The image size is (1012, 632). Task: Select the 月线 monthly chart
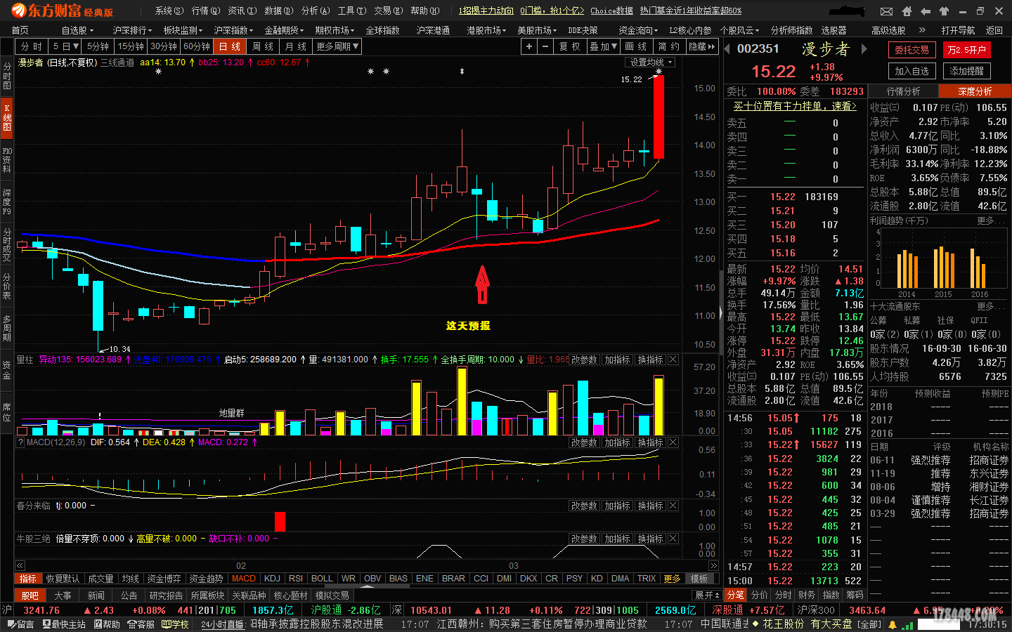coord(295,46)
